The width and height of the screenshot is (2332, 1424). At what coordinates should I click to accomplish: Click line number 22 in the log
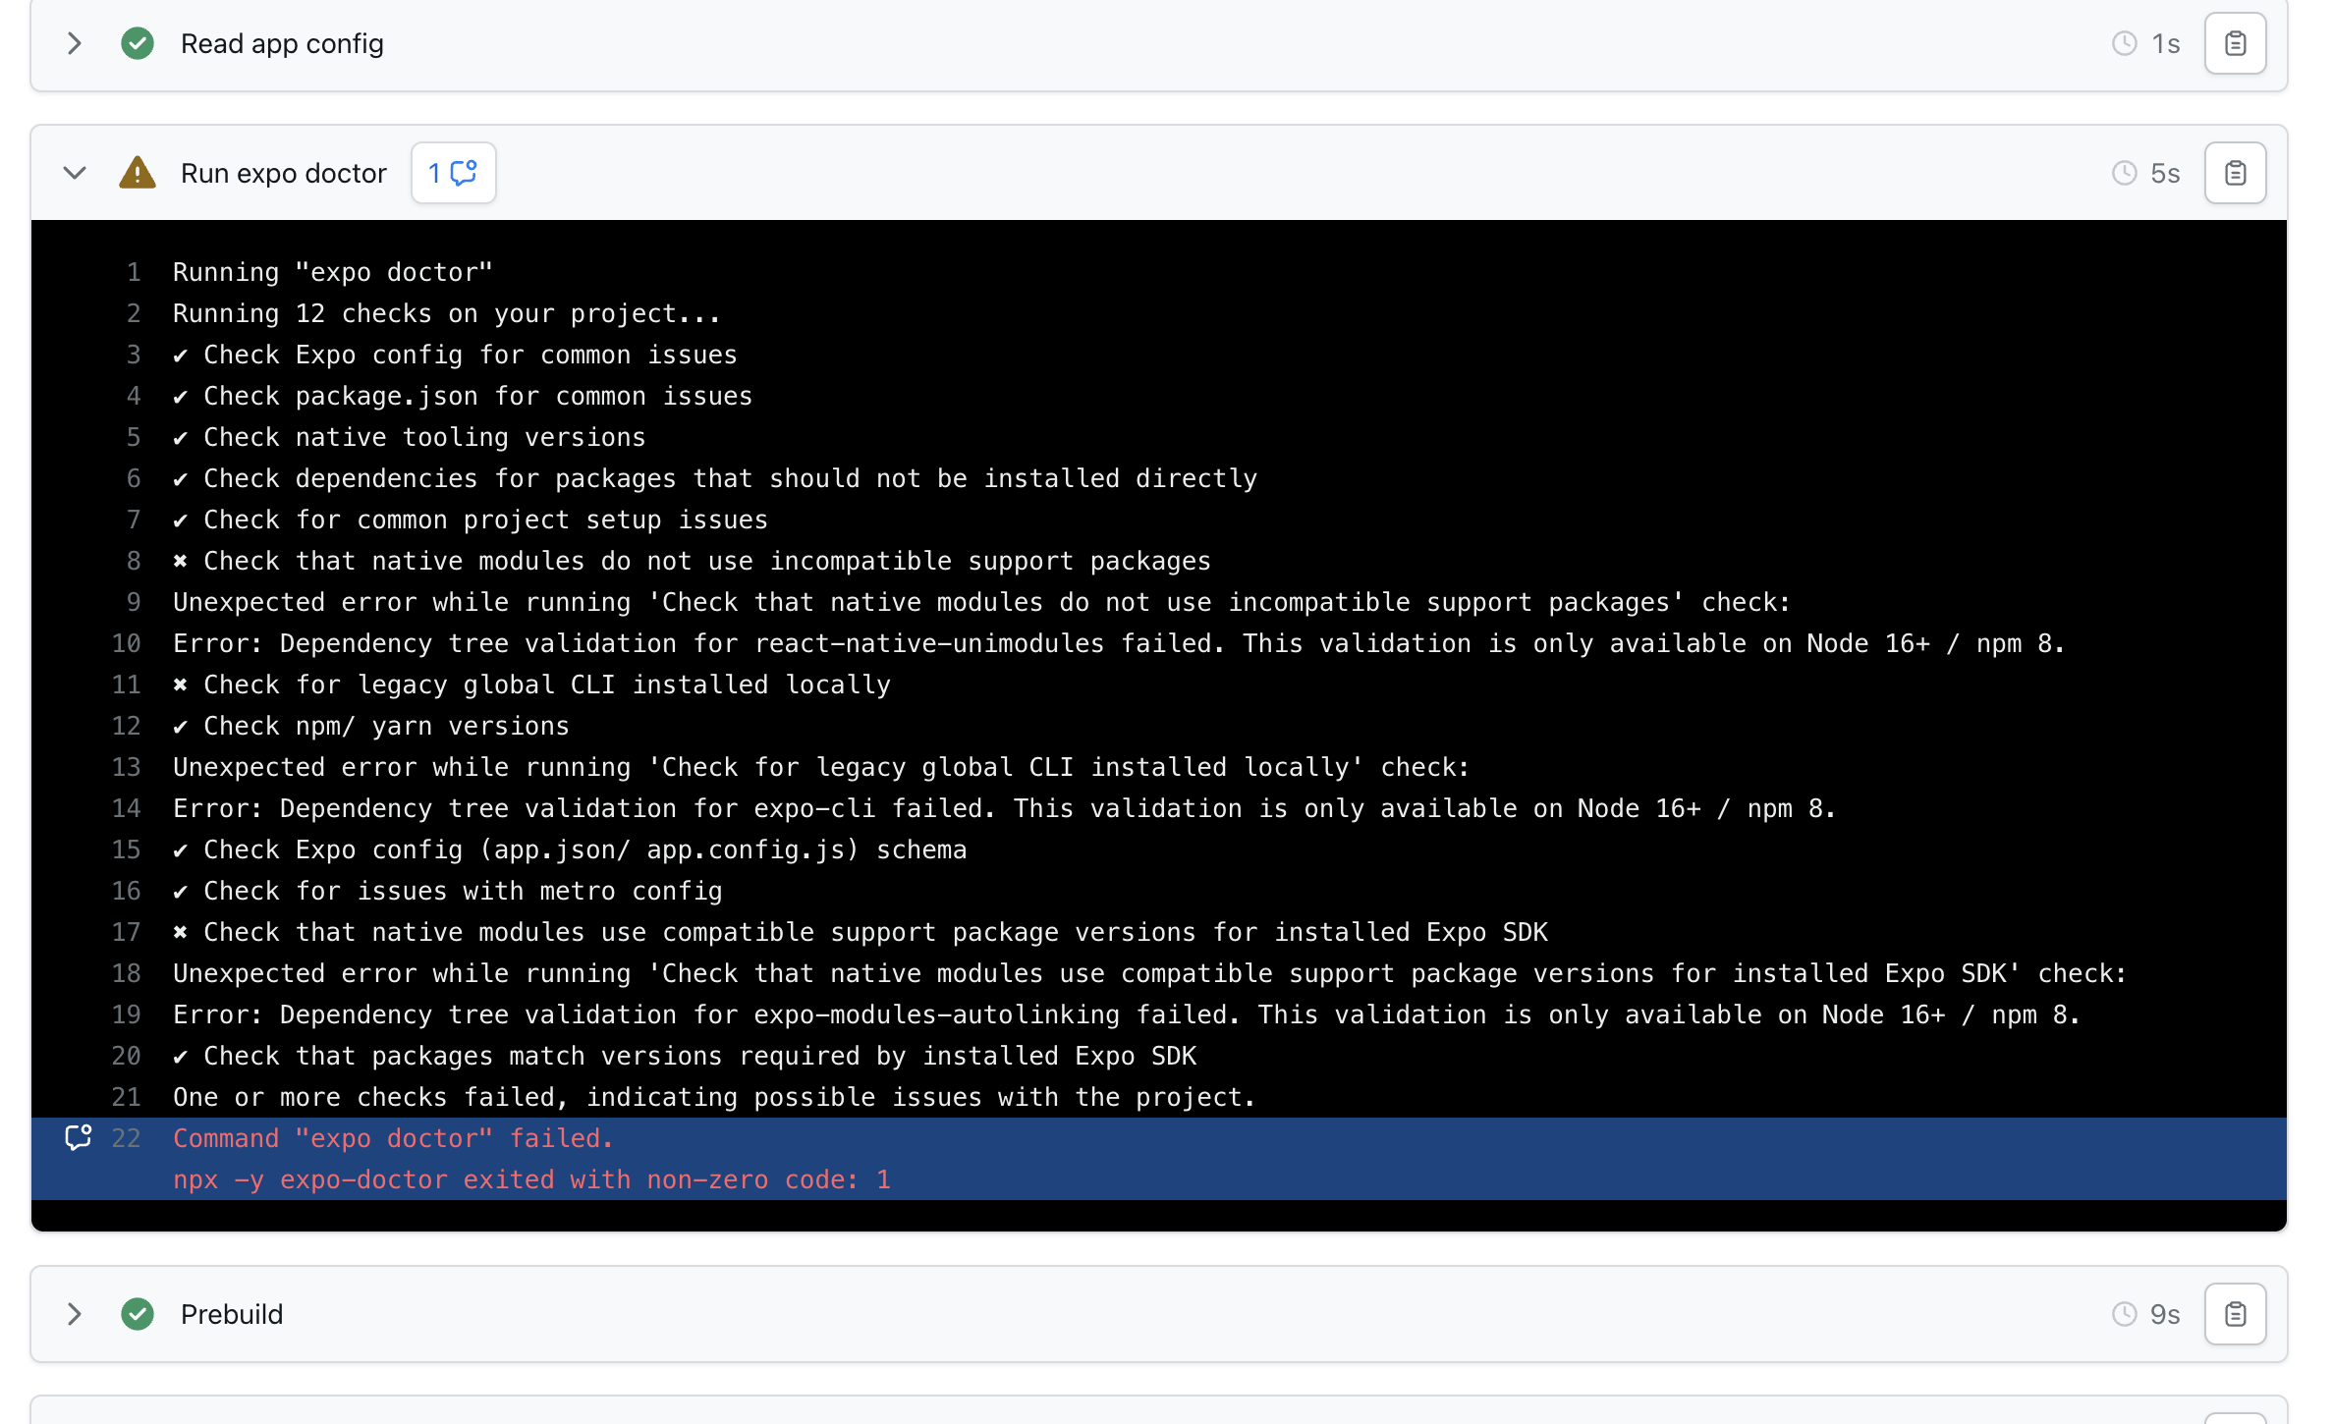pyautogui.click(x=126, y=1138)
